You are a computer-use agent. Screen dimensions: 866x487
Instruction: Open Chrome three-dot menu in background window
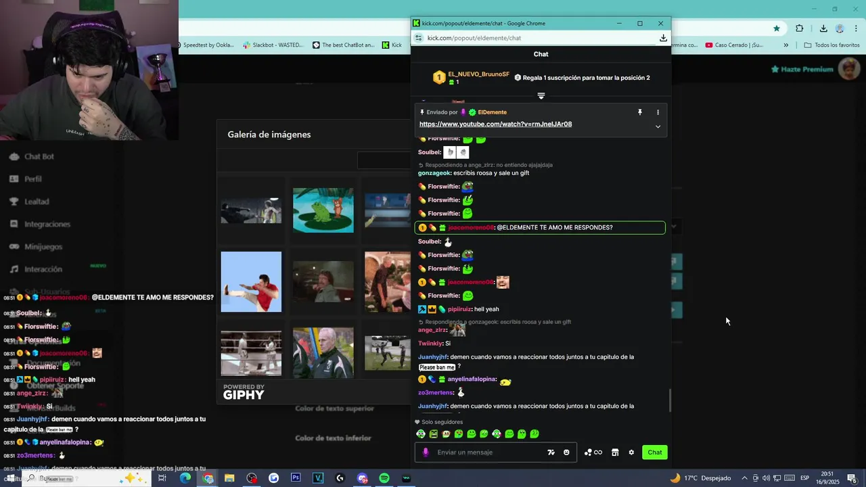click(x=857, y=28)
